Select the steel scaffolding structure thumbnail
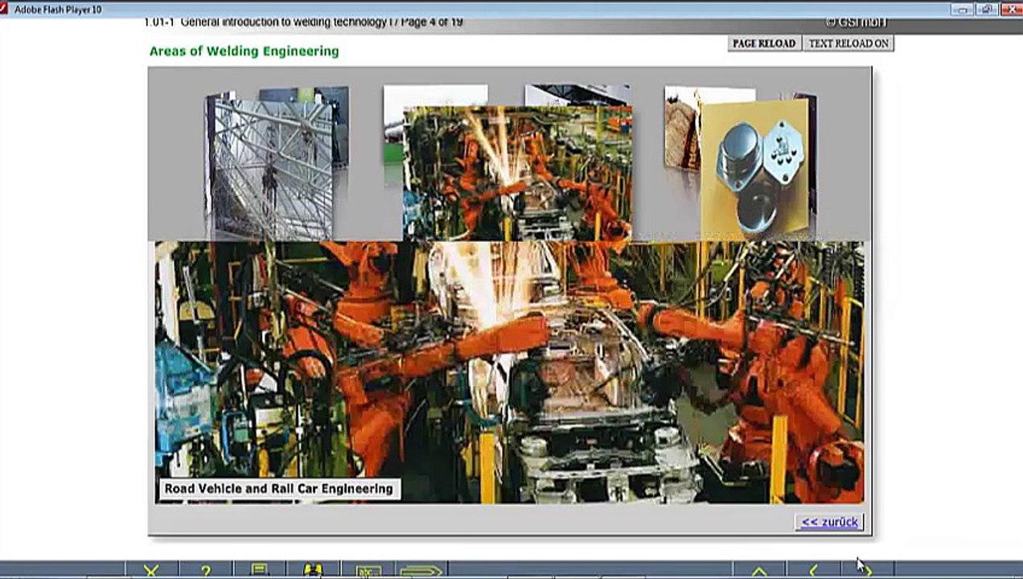 273,170
